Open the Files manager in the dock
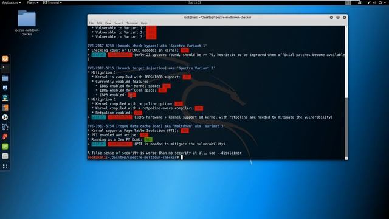The height and width of the screenshot is (219, 389). pos(5,78)
